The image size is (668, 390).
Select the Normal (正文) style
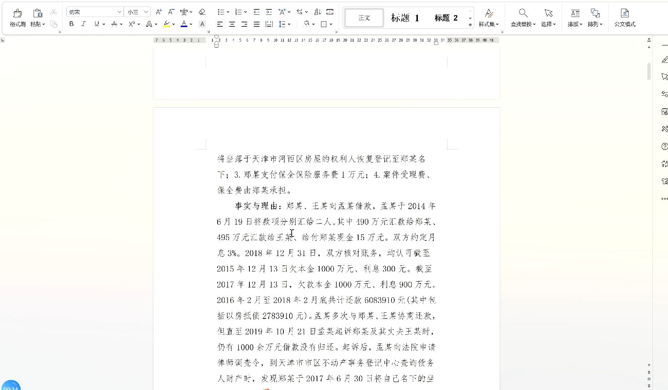[x=364, y=18]
